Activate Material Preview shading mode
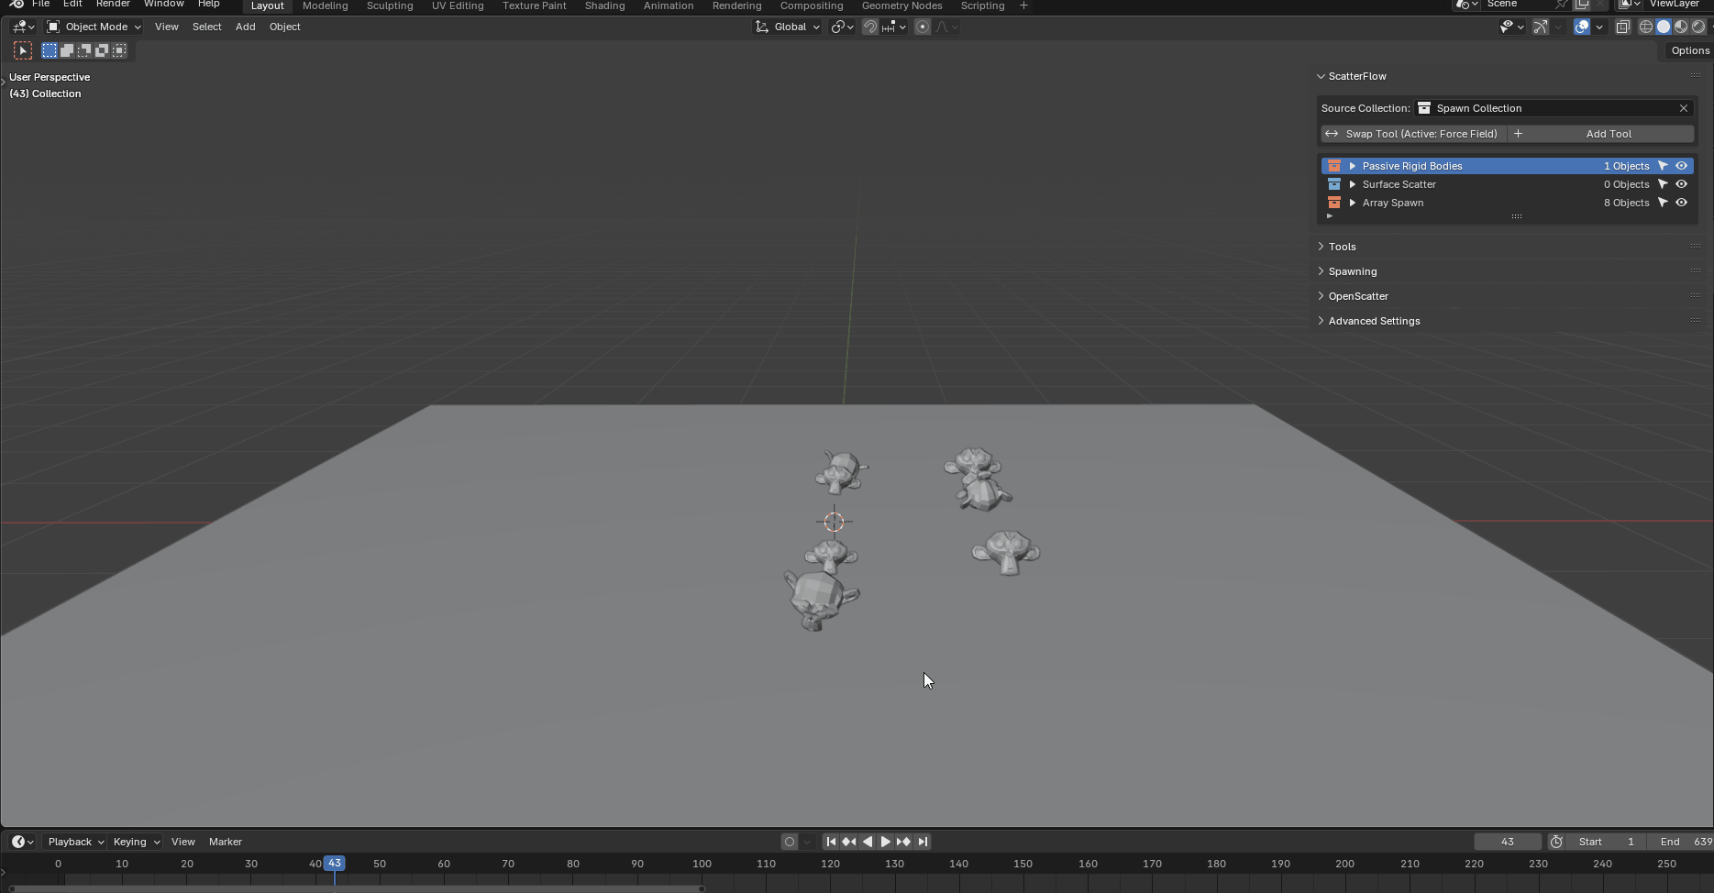The height and width of the screenshot is (893, 1714). click(x=1681, y=27)
